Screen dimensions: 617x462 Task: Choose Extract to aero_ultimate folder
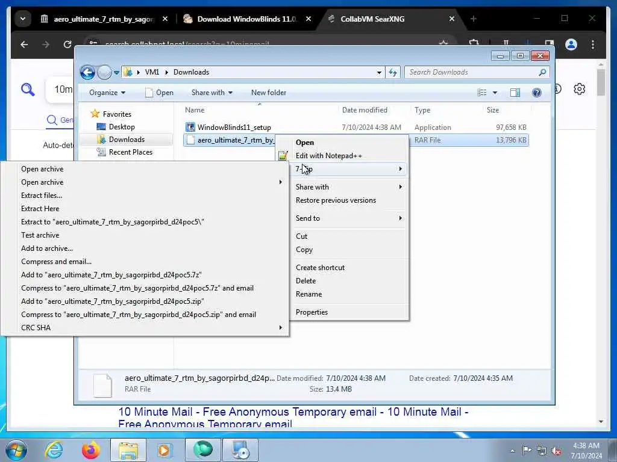pos(145,222)
